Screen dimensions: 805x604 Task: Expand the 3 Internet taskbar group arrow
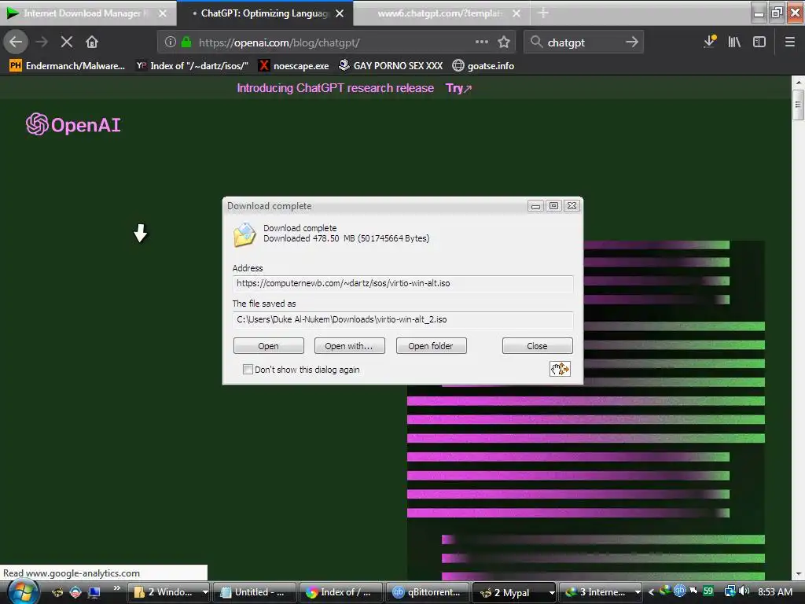click(638, 592)
